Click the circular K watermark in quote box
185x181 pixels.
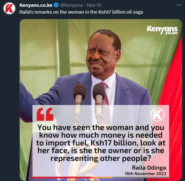pos(157,114)
